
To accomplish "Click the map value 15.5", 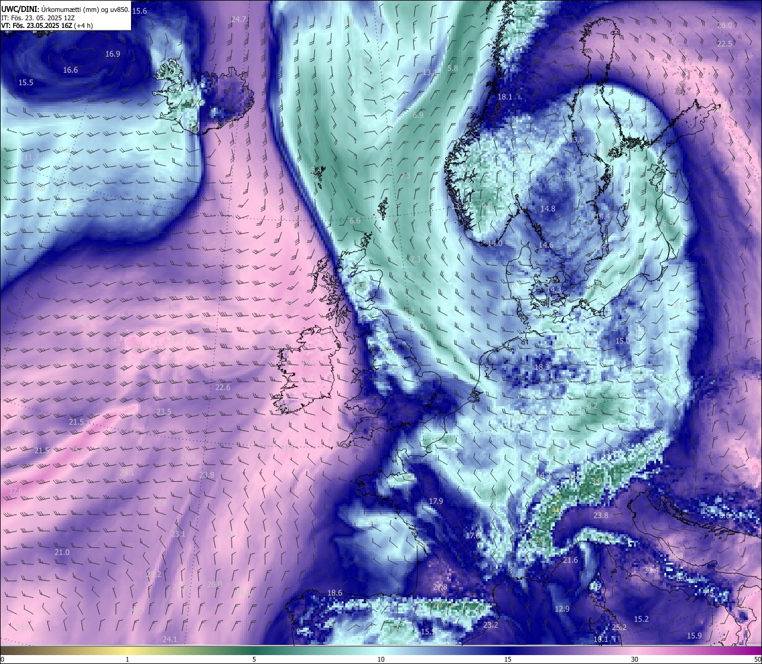I will [x=26, y=83].
